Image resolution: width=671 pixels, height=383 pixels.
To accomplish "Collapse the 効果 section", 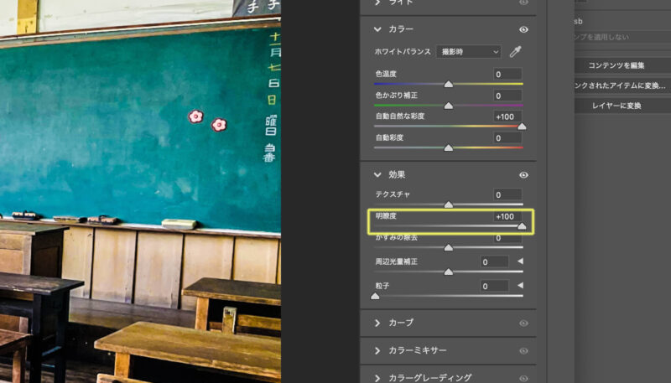I will [377, 174].
